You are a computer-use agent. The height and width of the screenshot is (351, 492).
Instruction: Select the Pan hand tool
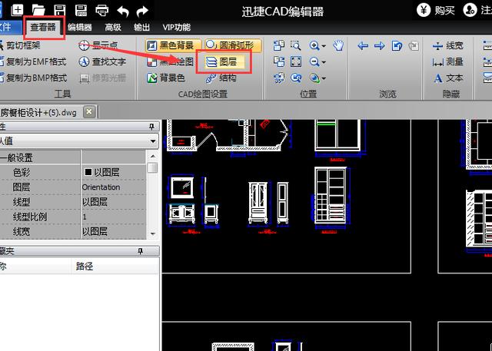[338, 46]
